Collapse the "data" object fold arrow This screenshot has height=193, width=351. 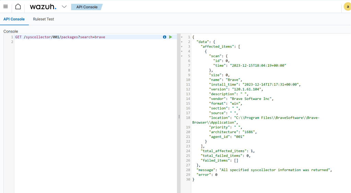pyautogui.click(x=182, y=42)
